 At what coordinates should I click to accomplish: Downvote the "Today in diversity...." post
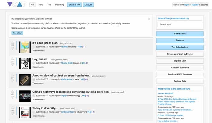12,114
